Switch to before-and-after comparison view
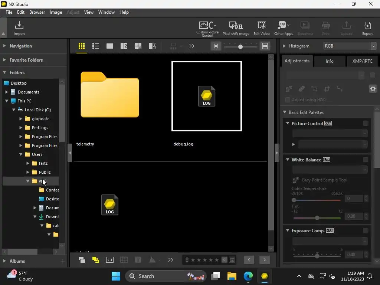380x285 pixels. pyautogui.click(x=152, y=46)
